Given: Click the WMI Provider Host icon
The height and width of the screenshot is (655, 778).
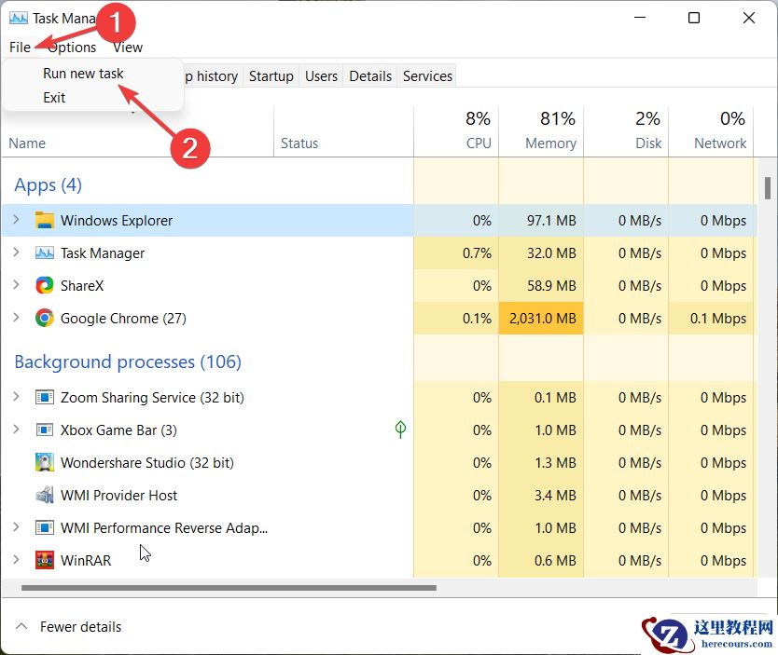Looking at the screenshot, I should 44,495.
